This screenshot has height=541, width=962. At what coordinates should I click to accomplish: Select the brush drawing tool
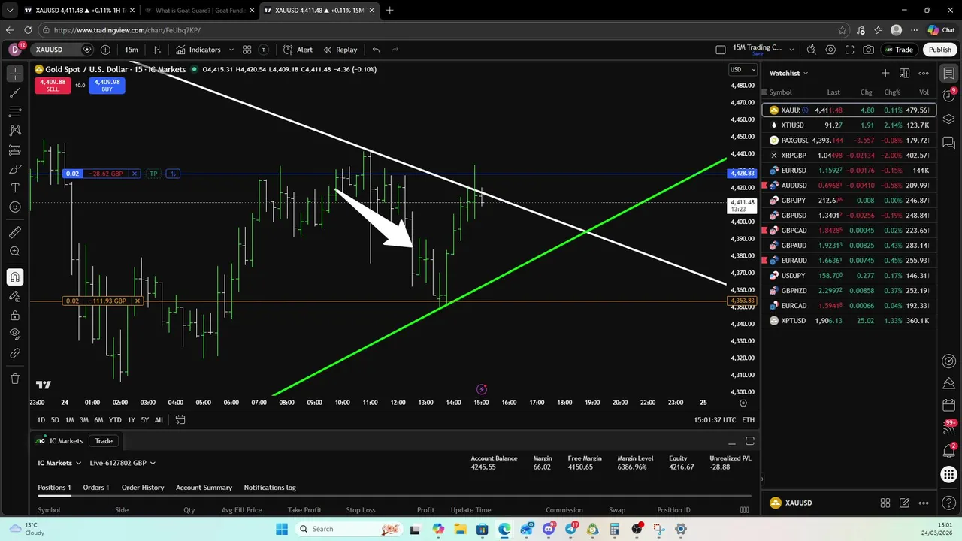(x=15, y=169)
